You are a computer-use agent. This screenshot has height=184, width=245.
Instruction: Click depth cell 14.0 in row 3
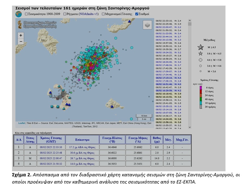click(x=157, y=158)
